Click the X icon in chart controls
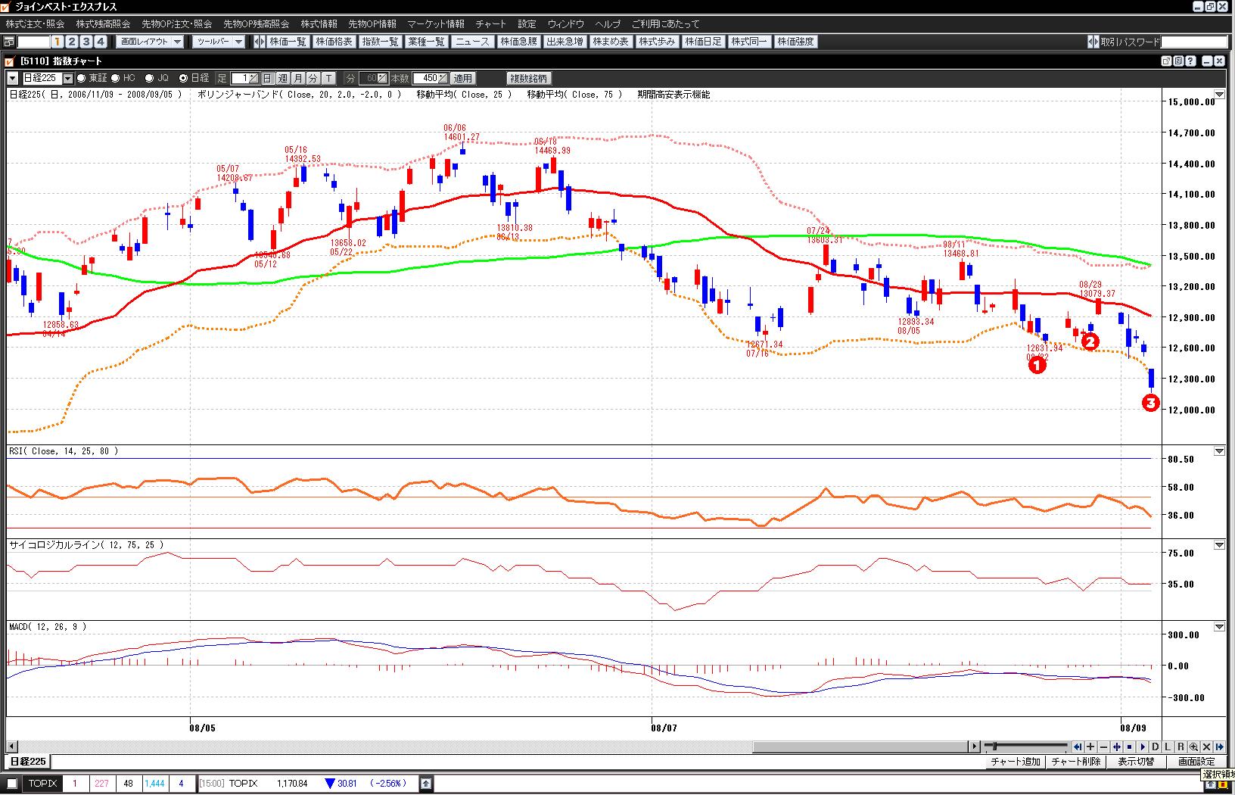 1206,747
